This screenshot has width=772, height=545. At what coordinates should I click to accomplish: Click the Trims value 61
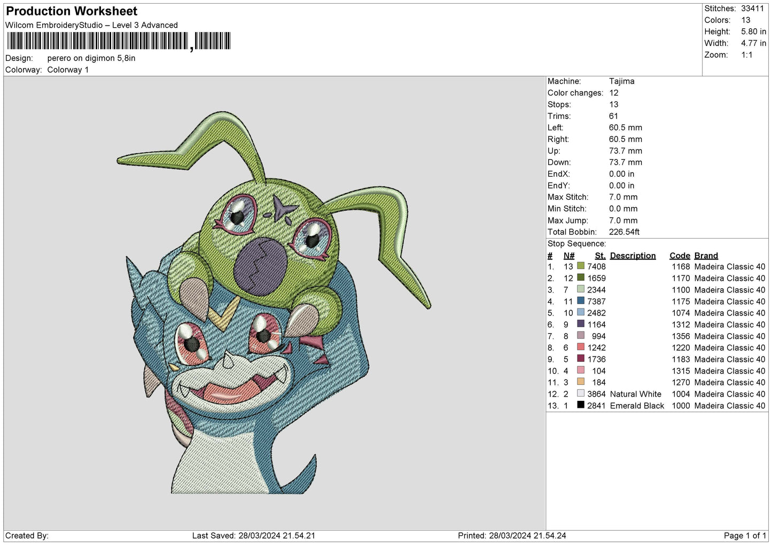[613, 116]
